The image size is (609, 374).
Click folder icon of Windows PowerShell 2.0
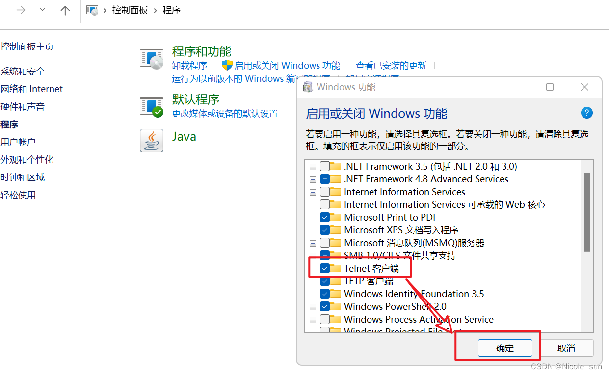coord(336,306)
